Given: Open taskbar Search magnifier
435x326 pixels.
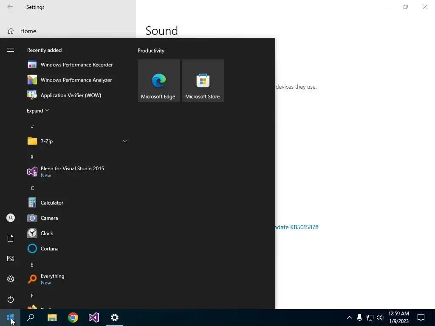Looking at the screenshot, I should coord(31,318).
